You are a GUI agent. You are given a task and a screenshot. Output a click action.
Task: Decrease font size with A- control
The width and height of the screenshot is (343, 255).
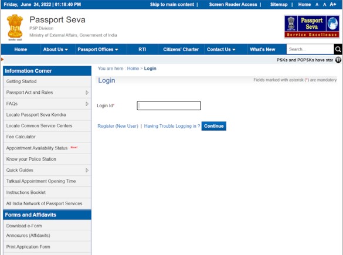click(x=317, y=5)
